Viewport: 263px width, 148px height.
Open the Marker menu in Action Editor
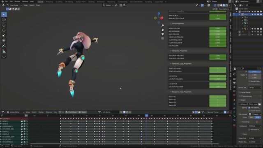41,112
